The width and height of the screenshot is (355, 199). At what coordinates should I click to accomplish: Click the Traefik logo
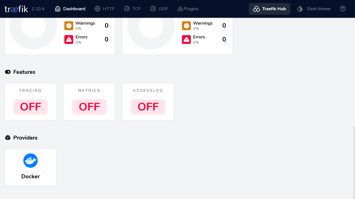(x=16, y=9)
